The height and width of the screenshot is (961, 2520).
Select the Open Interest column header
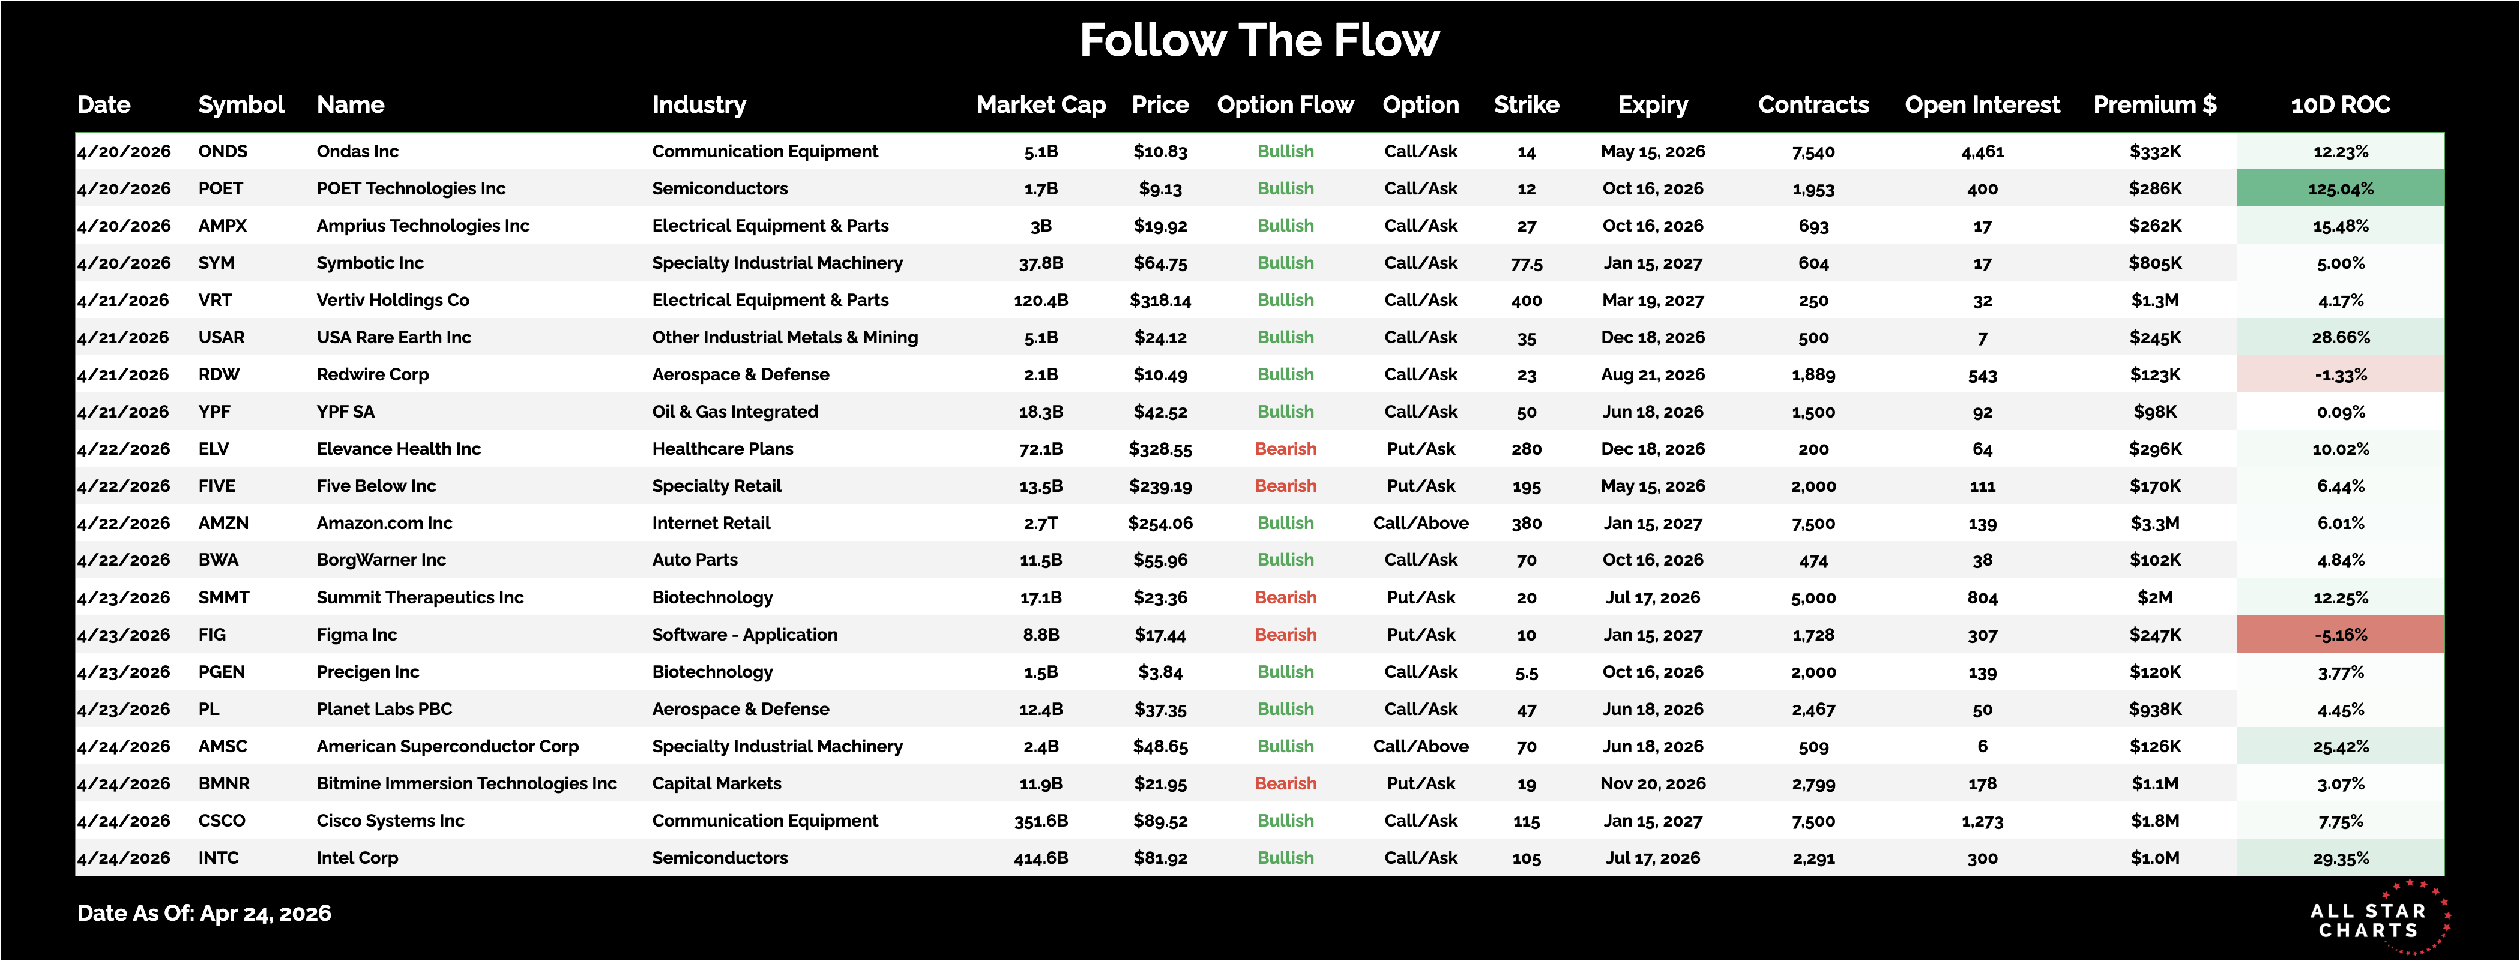pyautogui.click(x=1982, y=104)
